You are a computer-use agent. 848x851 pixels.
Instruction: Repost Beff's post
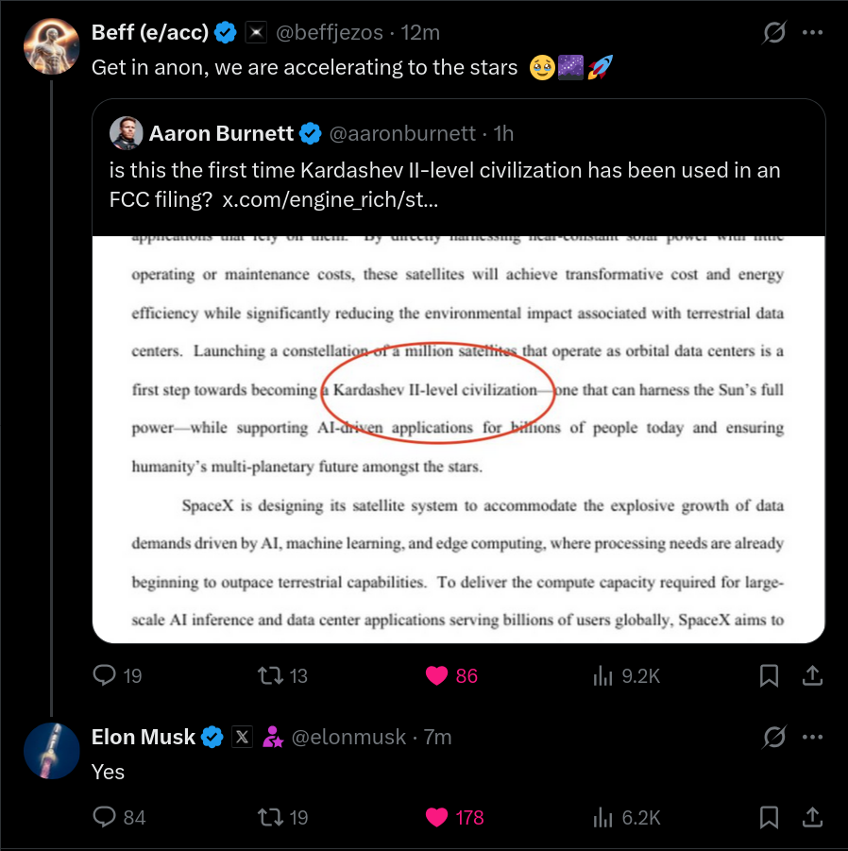269,675
